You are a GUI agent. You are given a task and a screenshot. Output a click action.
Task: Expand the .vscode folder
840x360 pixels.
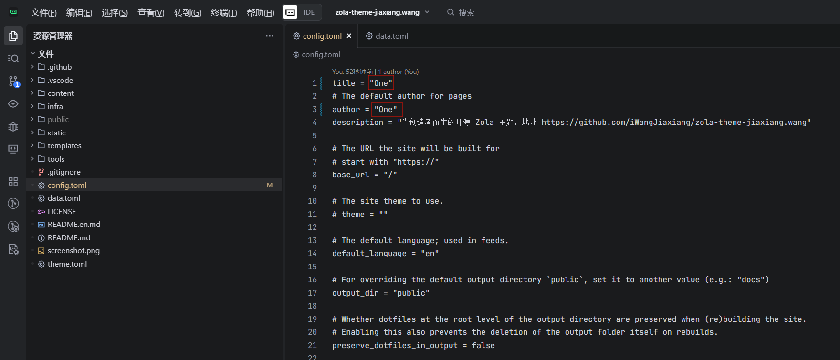pos(32,80)
